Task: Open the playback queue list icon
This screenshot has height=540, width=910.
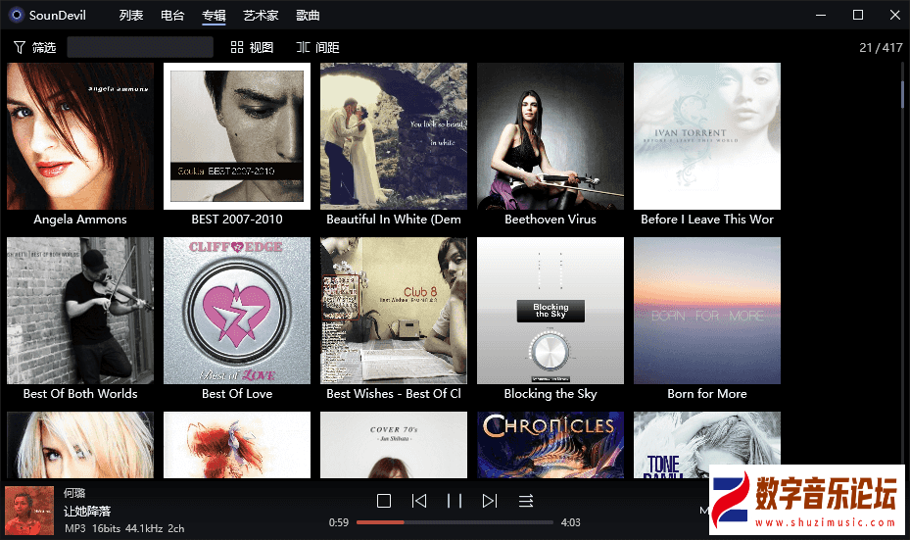Action: tap(526, 501)
